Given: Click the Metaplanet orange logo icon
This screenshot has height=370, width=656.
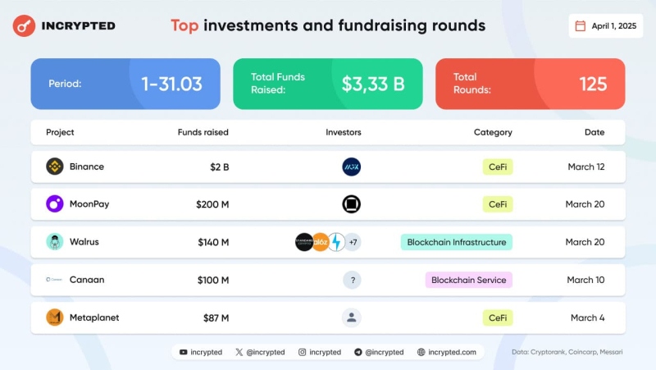Looking at the screenshot, I should [55, 317].
